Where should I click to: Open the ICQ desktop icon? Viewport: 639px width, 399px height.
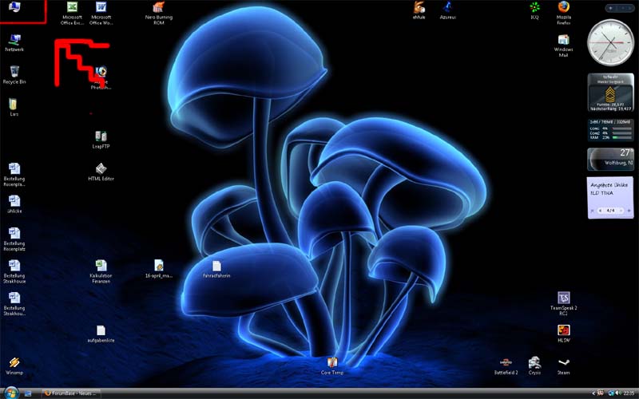tap(534, 10)
